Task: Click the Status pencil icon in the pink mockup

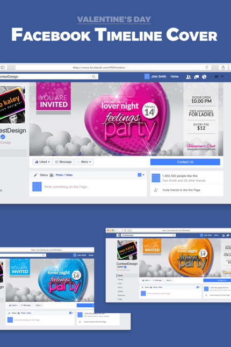Action: pyautogui.click(x=35, y=175)
